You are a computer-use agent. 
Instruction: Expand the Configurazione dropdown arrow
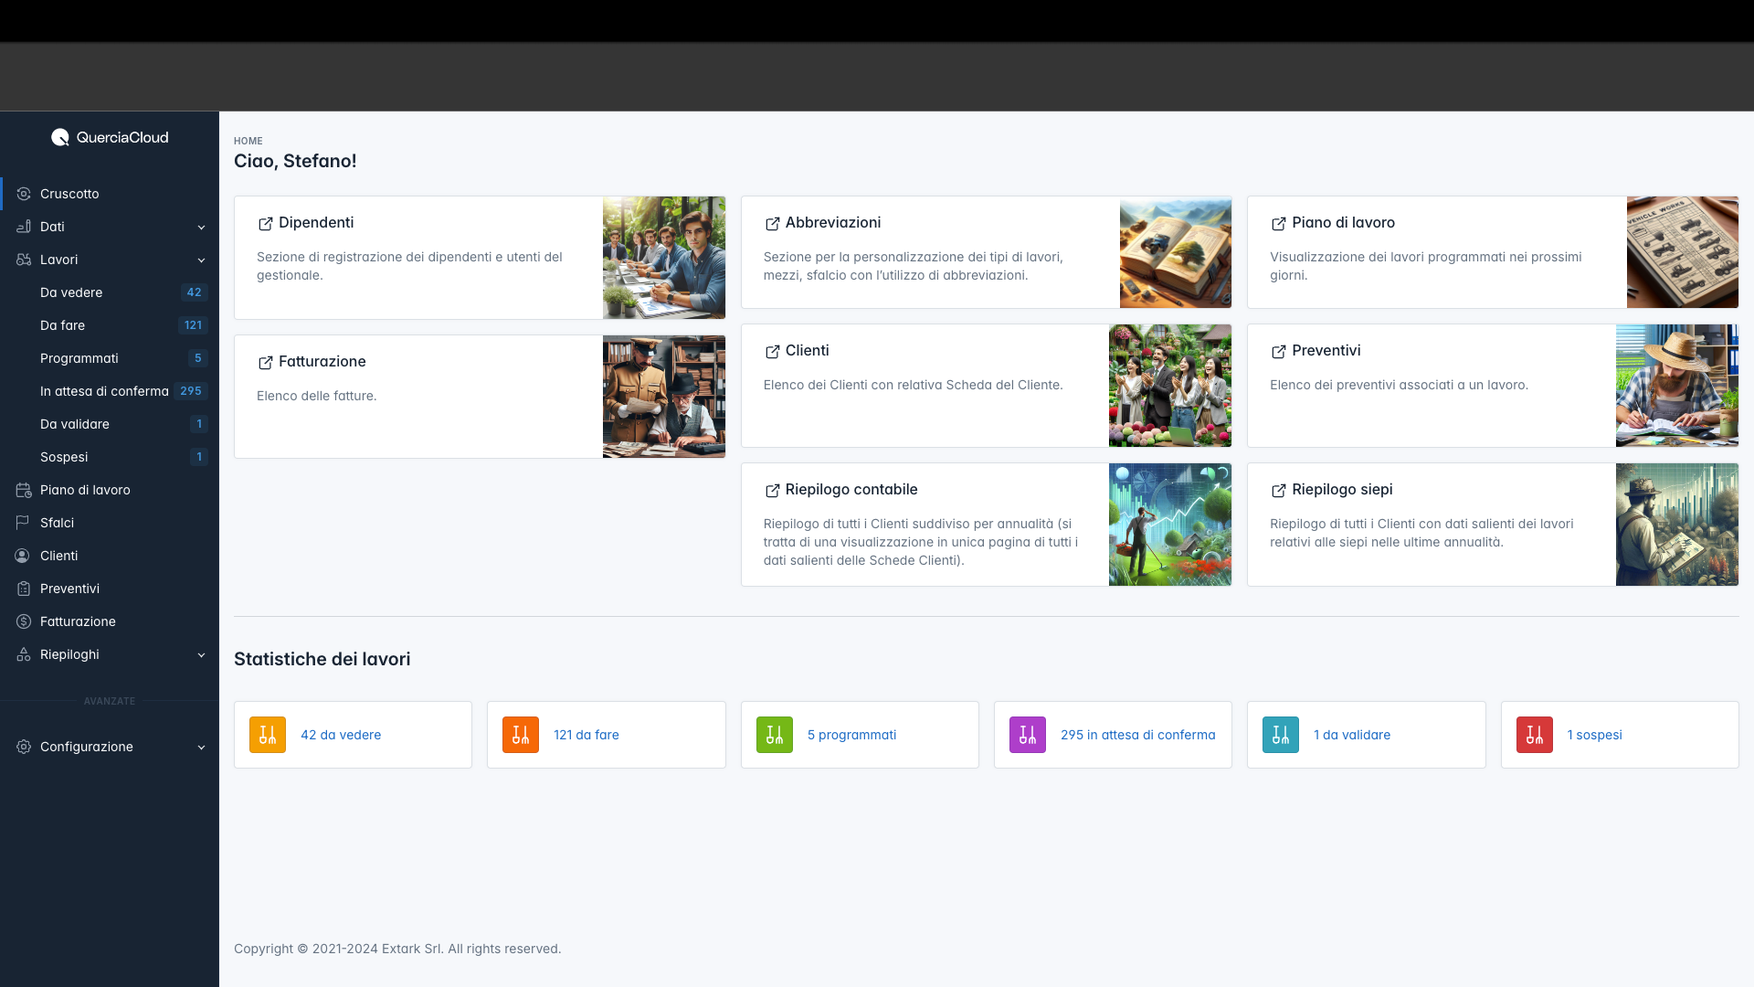201,748
